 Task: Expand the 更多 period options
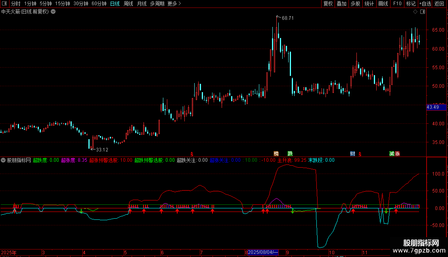[x=174, y=4]
